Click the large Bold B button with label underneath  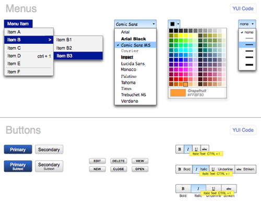183,189
